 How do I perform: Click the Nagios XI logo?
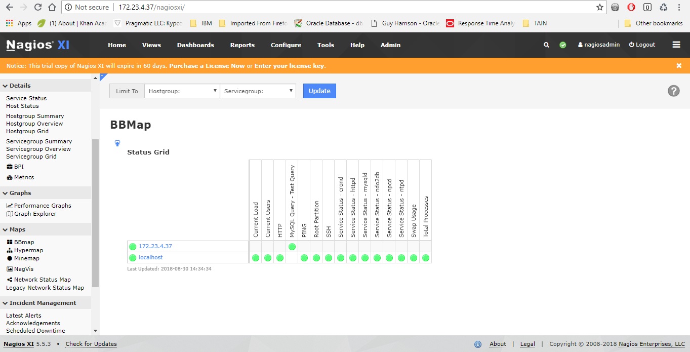(x=37, y=45)
